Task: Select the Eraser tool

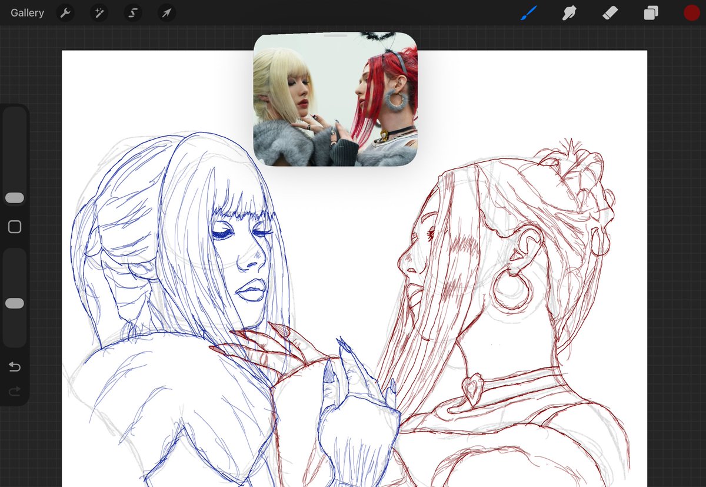Action: click(610, 12)
